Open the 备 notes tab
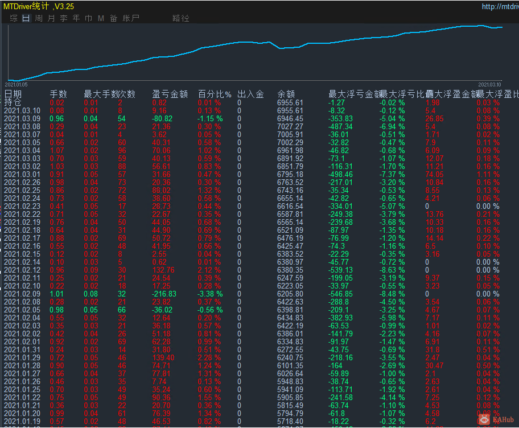The width and height of the screenshot is (519, 428). [114, 18]
